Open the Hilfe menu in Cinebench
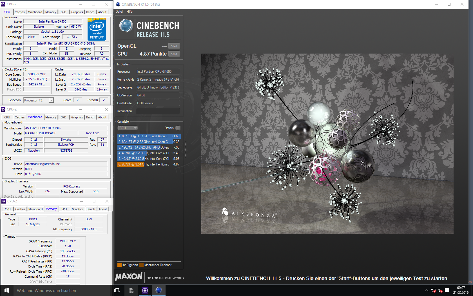Screen dimensions: 473x296 pyautogui.click(x=130, y=12)
